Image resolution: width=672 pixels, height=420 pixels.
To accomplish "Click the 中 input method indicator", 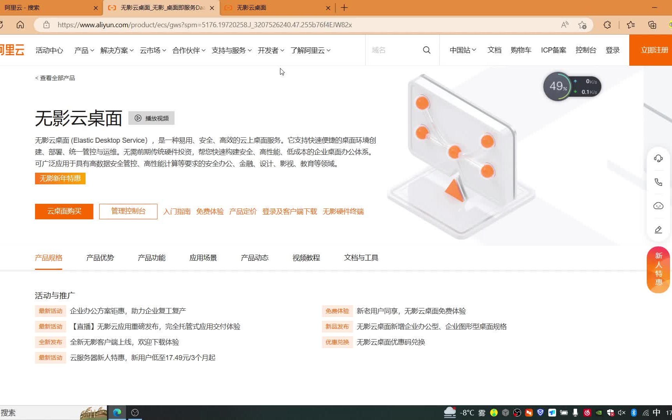I will 657,413.
